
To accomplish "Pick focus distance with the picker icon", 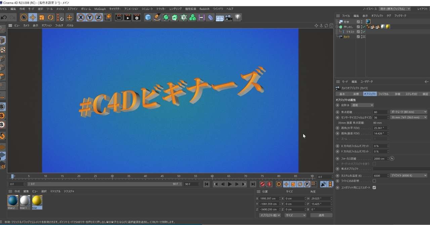I will coord(392,159).
